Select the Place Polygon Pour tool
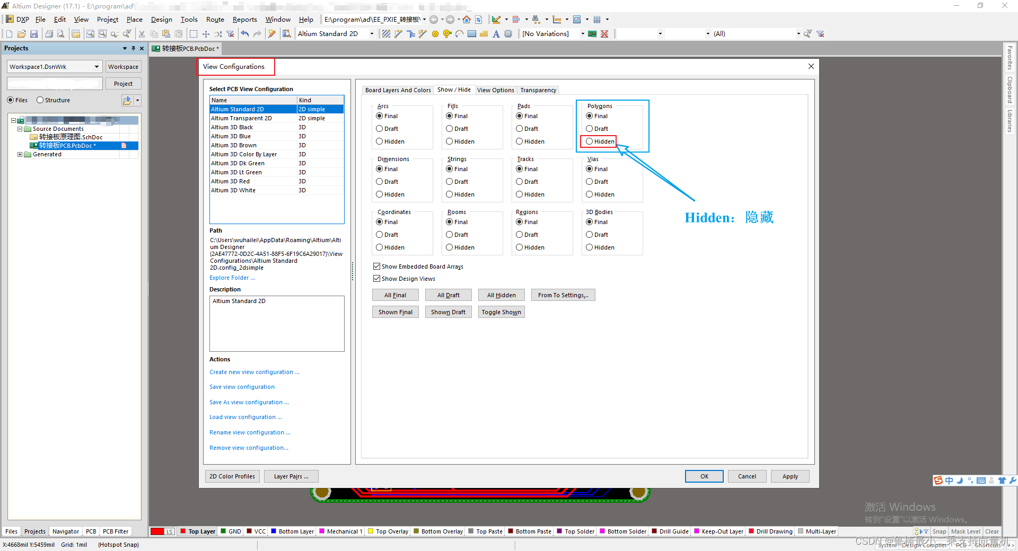This screenshot has height=551, width=1018. (x=484, y=34)
